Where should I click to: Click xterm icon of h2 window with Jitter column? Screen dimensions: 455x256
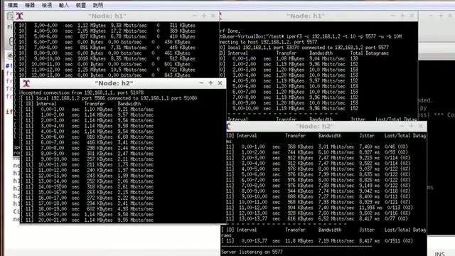[x=229, y=127]
